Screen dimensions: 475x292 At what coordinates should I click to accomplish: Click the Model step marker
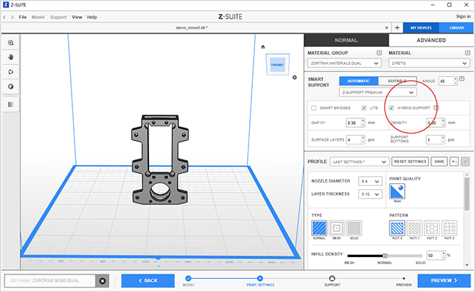pyautogui.click(x=189, y=278)
